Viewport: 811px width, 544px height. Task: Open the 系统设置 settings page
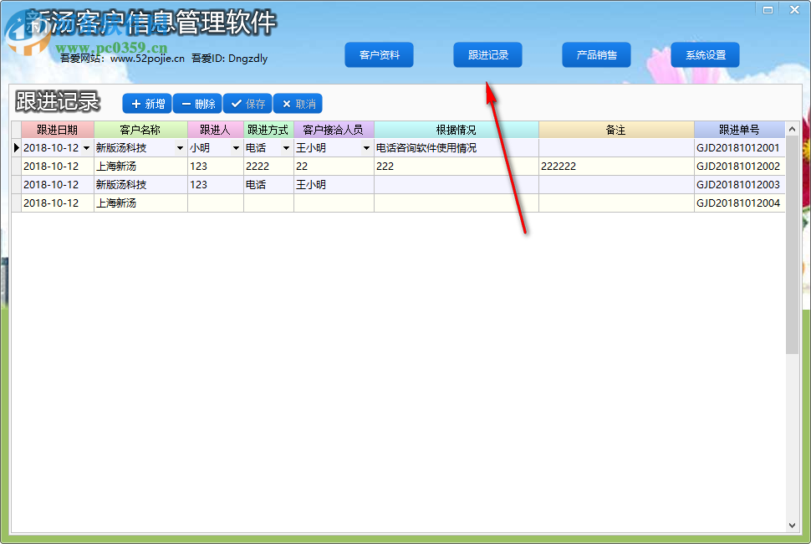click(705, 54)
